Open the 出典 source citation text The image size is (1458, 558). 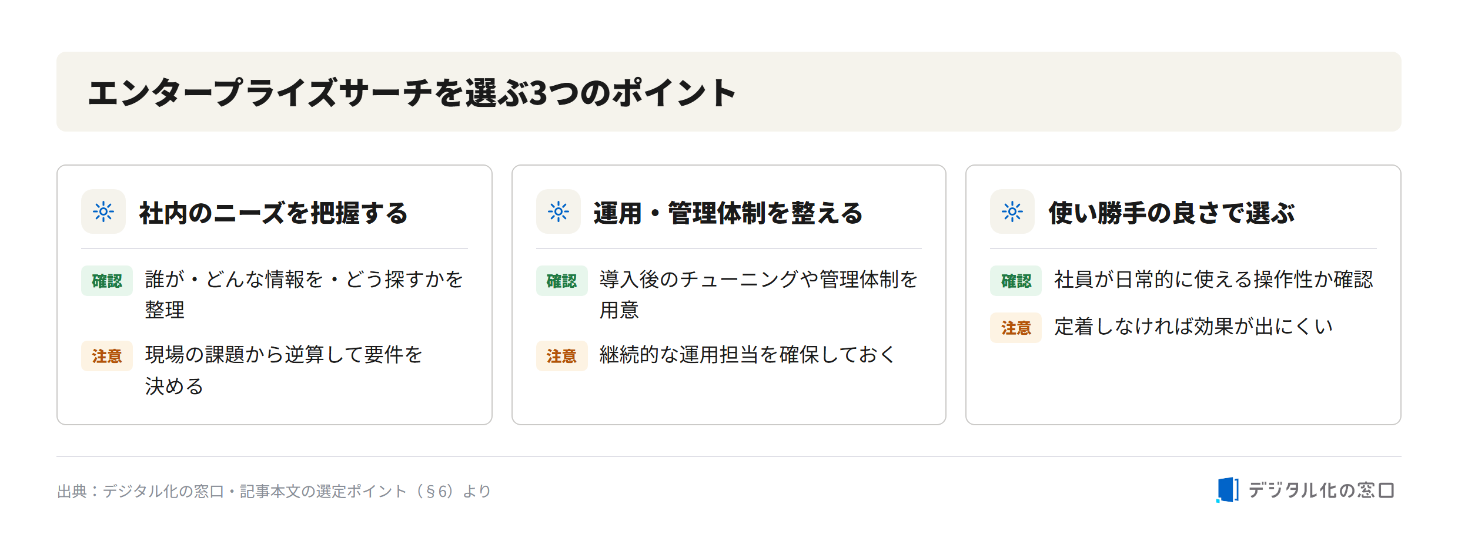tap(274, 491)
